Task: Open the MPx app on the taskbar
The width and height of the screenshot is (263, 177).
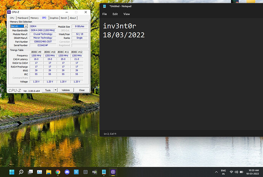Action: click(95, 172)
